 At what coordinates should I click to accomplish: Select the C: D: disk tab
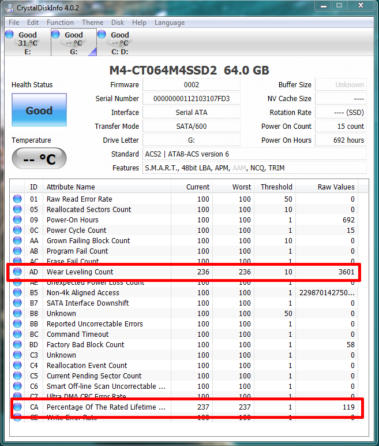119,42
